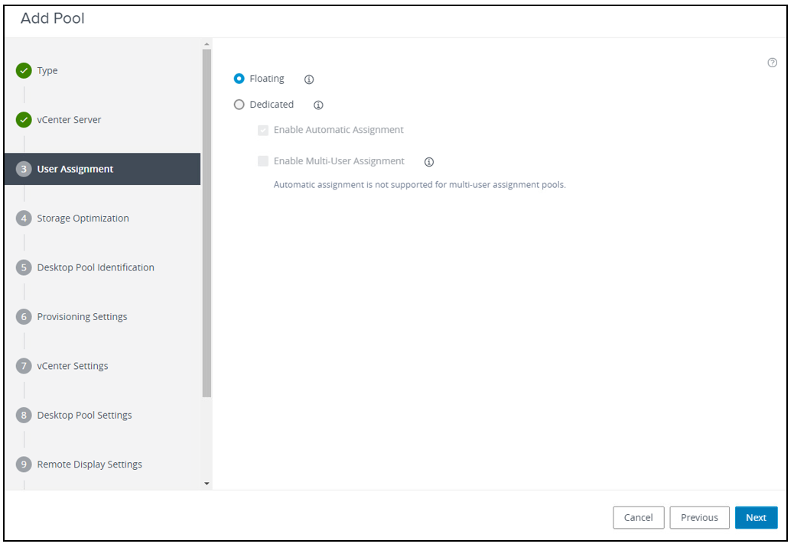Click the Previous button
This screenshot has width=794, height=547.
(x=699, y=517)
